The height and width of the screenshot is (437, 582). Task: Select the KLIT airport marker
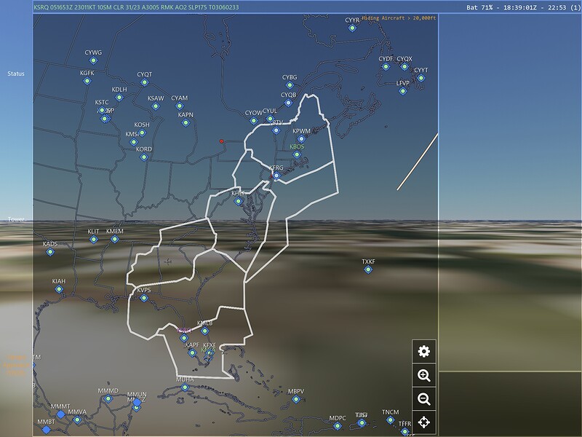pyautogui.click(x=94, y=240)
